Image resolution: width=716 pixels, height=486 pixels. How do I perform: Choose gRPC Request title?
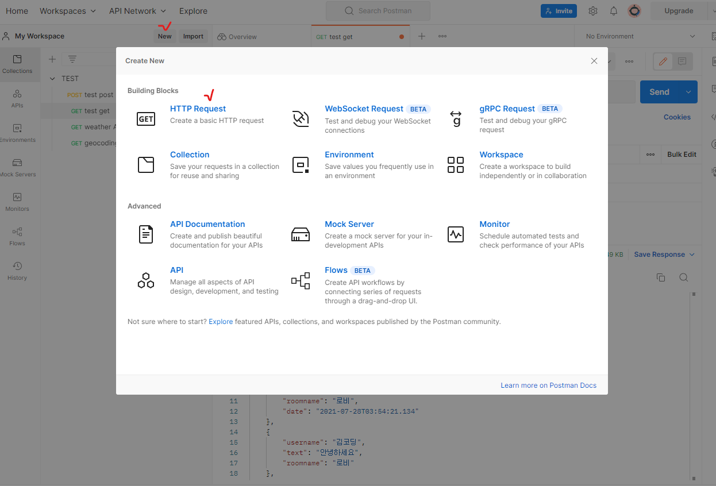pos(507,109)
